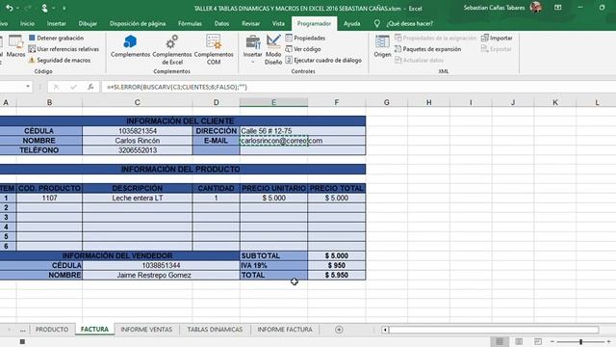
Task: Click horizontal scrollbar left arrow
Action: click(x=385, y=330)
